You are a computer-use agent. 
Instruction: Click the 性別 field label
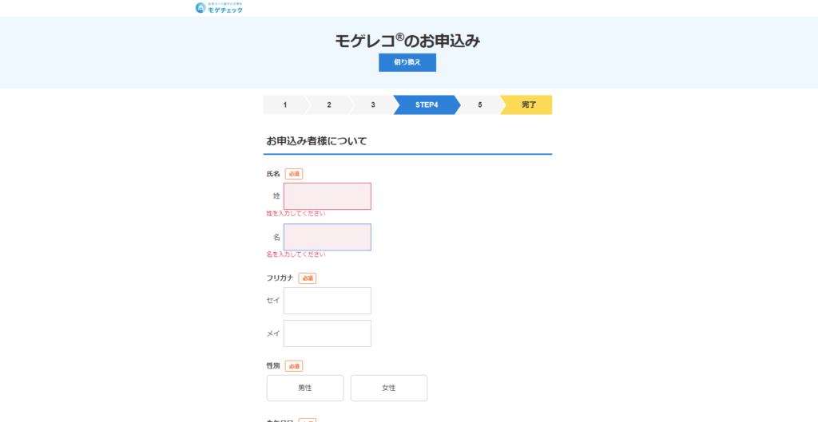tap(273, 366)
